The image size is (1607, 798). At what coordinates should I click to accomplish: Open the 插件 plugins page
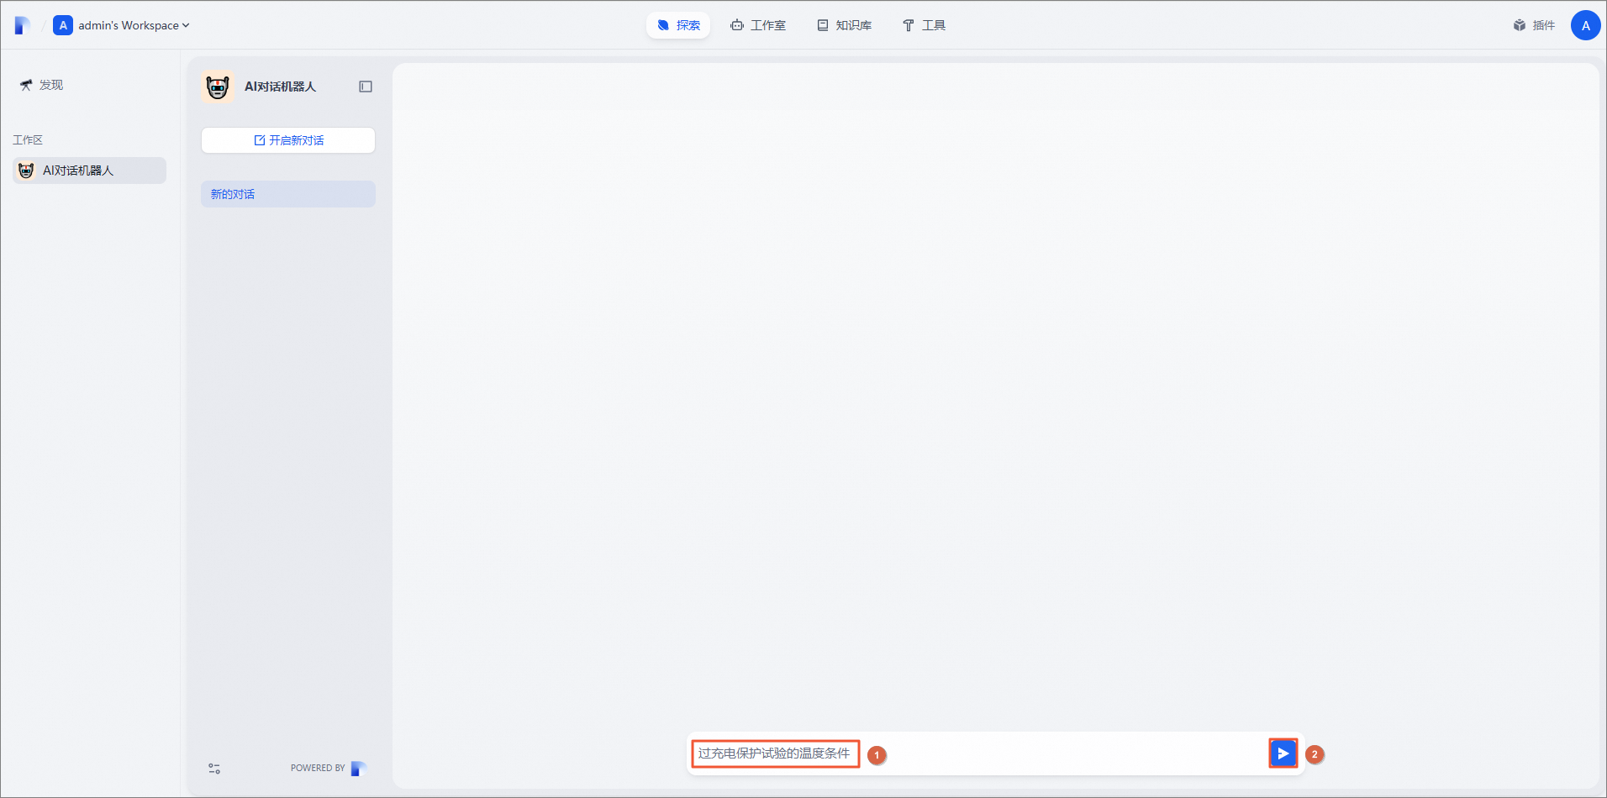click(x=1534, y=25)
